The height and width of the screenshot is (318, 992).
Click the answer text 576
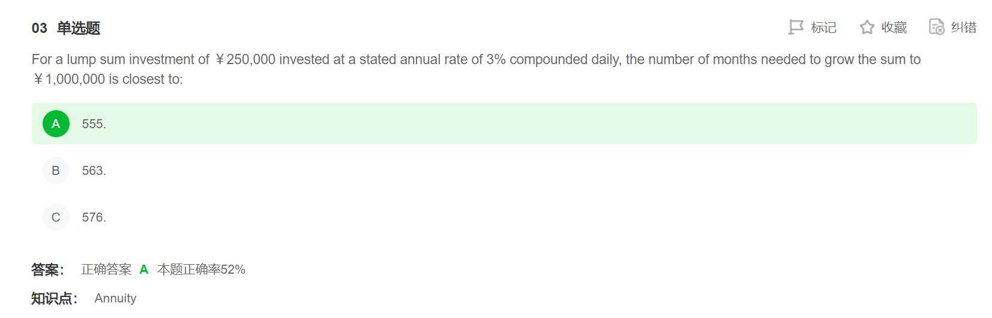tap(94, 217)
